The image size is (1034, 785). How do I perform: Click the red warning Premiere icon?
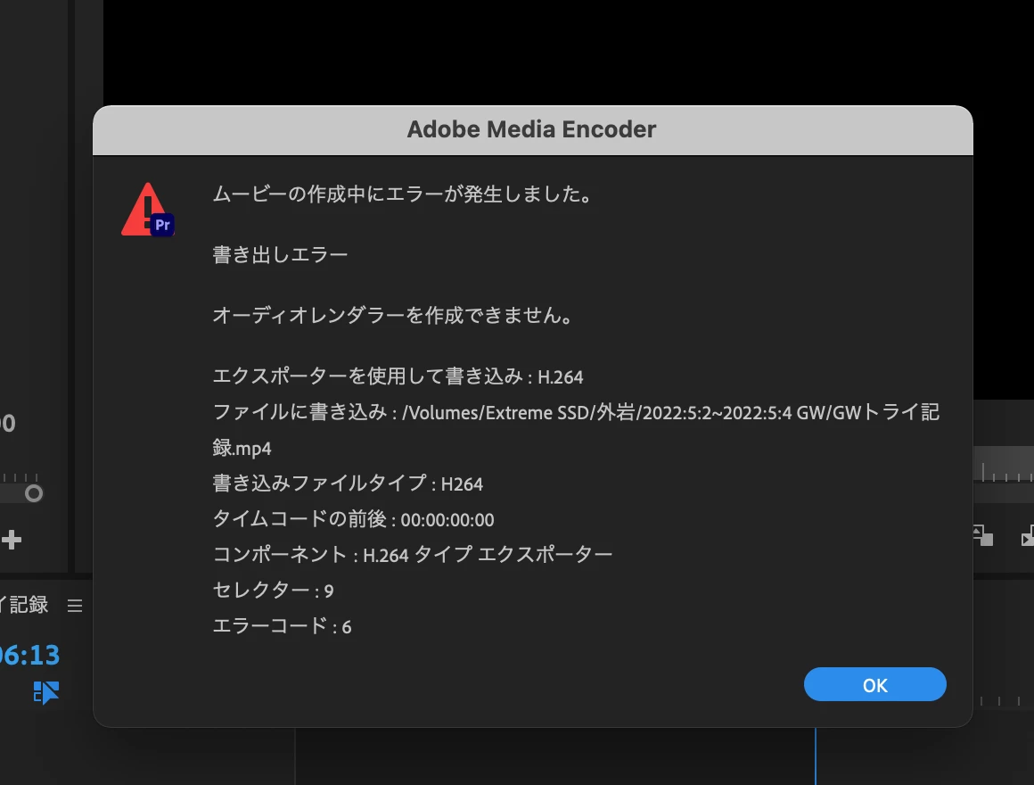[x=148, y=209]
